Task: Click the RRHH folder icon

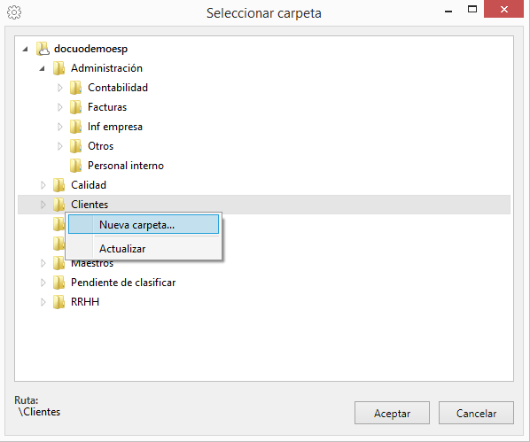Action: pos(58,302)
